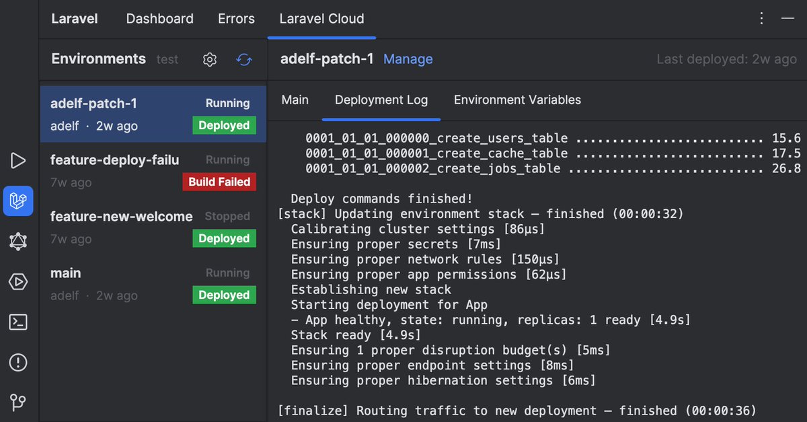The image size is (807, 422).
Task: Open the Environment Variables sub-tab
Action: tap(517, 100)
